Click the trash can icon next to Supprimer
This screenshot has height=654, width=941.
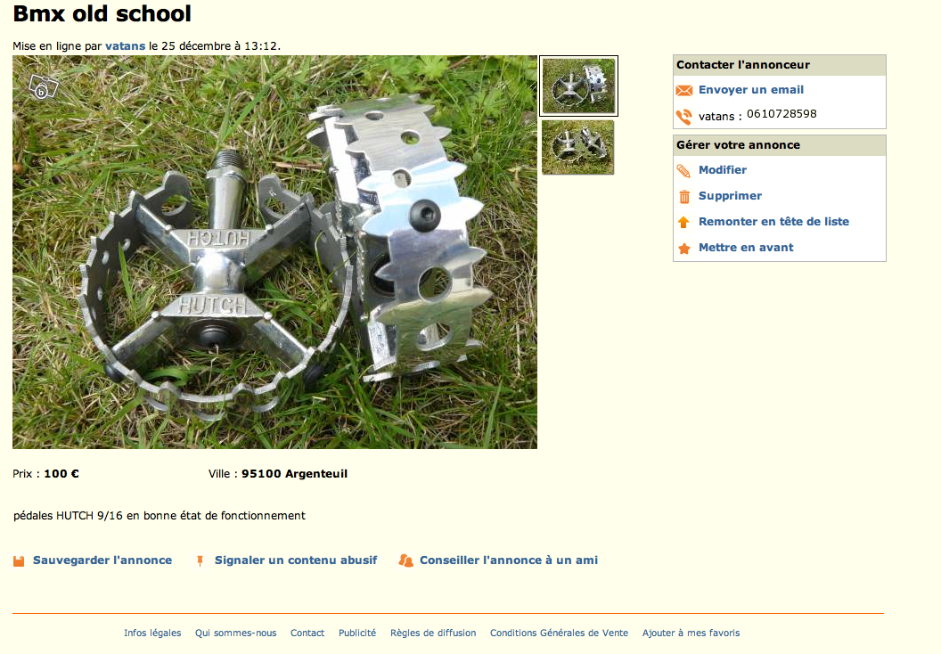click(x=684, y=197)
